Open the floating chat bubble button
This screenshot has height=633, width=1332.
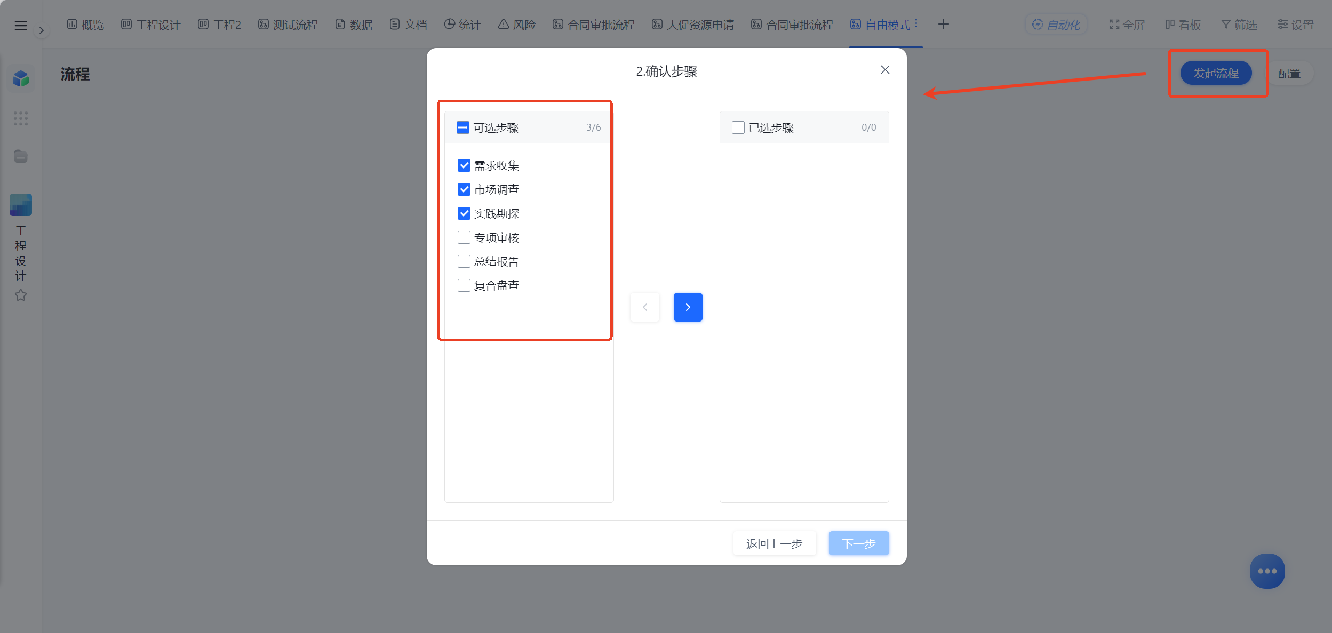click(x=1267, y=571)
